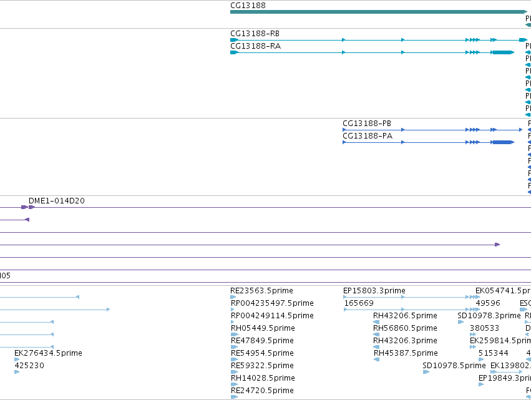Click the RE24720.5prime arrow glyph
The image size is (531, 400).
[x=235, y=397]
